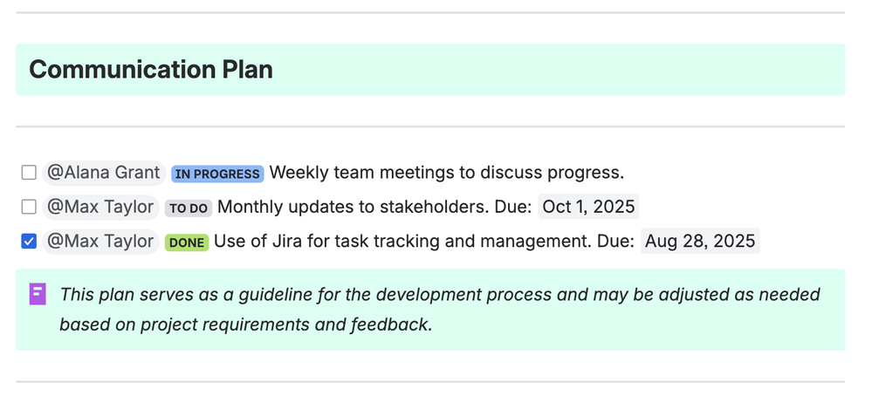The width and height of the screenshot is (872, 396).
Task: Click @Max Taylor on monthly updates task
Action: click(100, 208)
